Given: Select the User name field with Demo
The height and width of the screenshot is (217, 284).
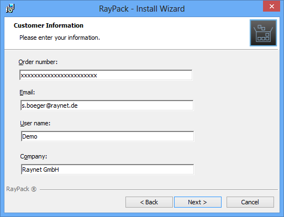Looking at the screenshot, I should [x=107, y=136].
